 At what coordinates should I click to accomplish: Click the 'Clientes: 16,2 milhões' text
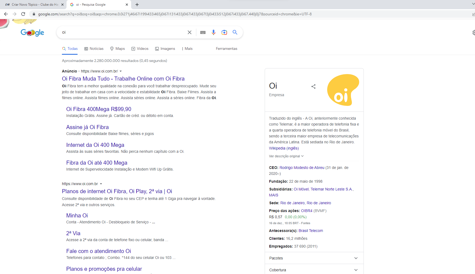pos(288,238)
